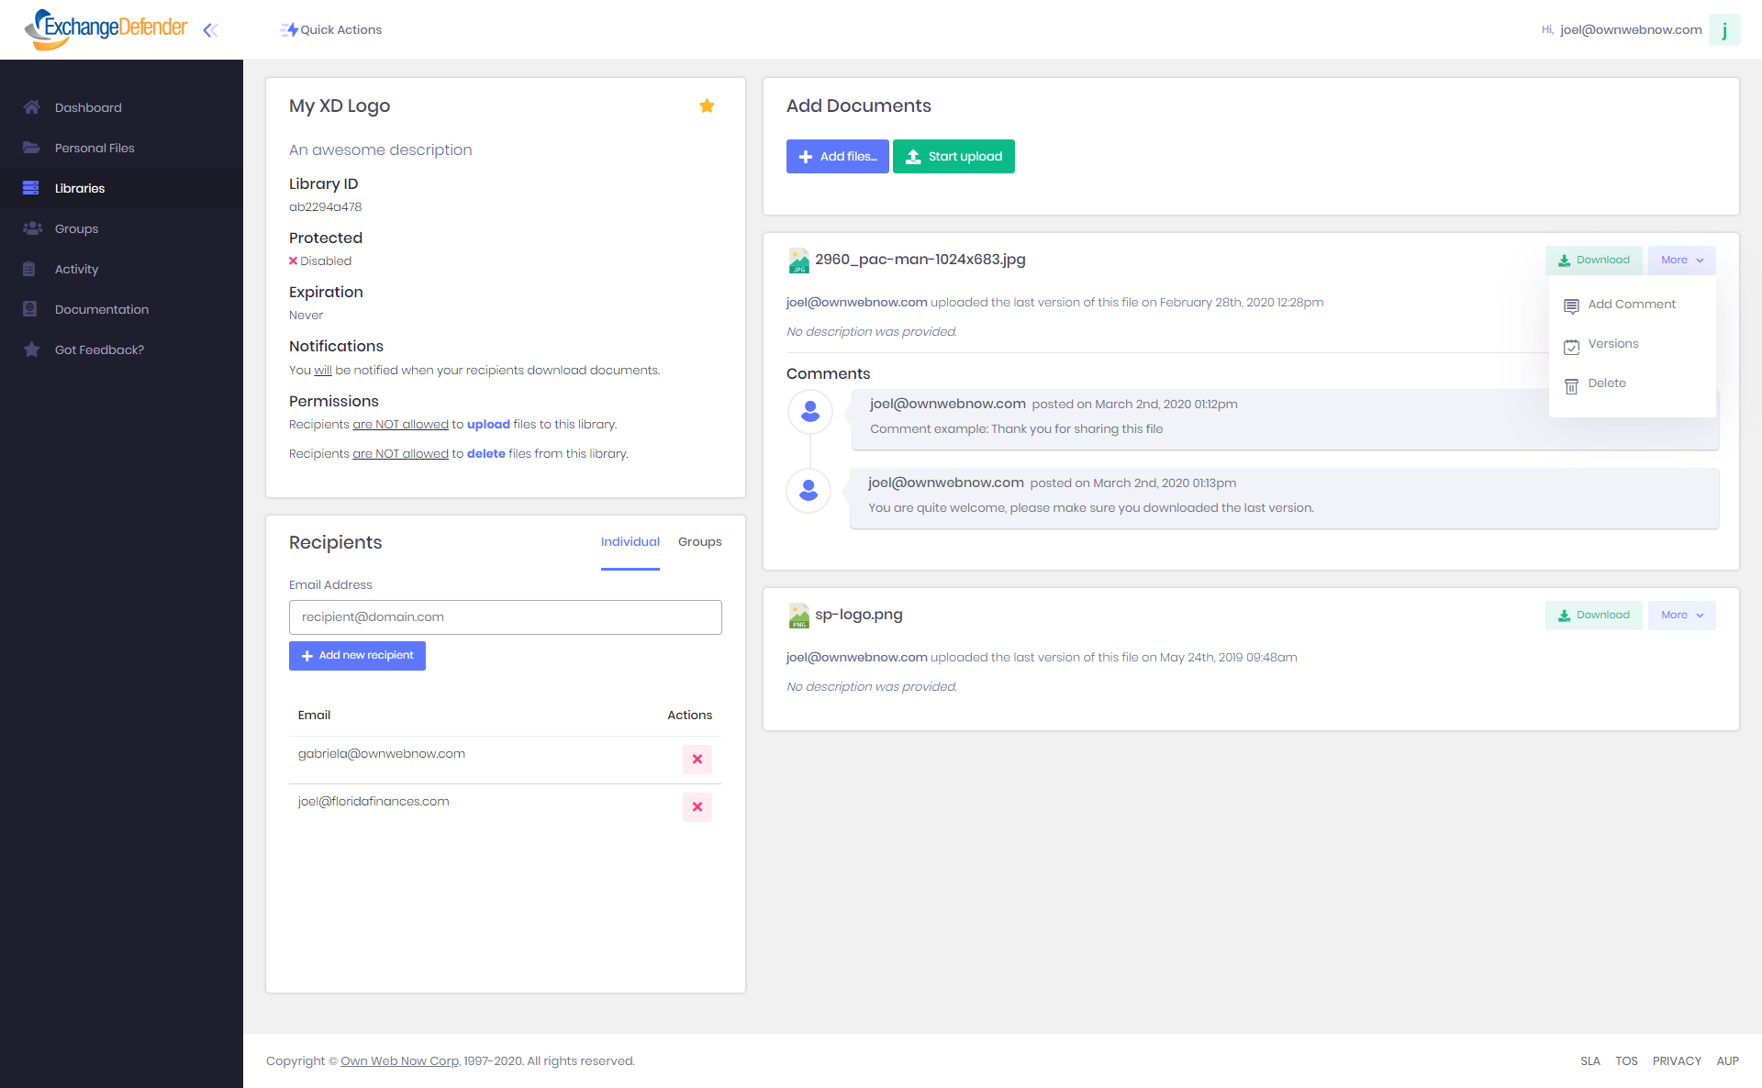The width and height of the screenshot is (1762, 1088).
Task: Open the Own Web Now Corp link
Action: [x=400, y=1061]
